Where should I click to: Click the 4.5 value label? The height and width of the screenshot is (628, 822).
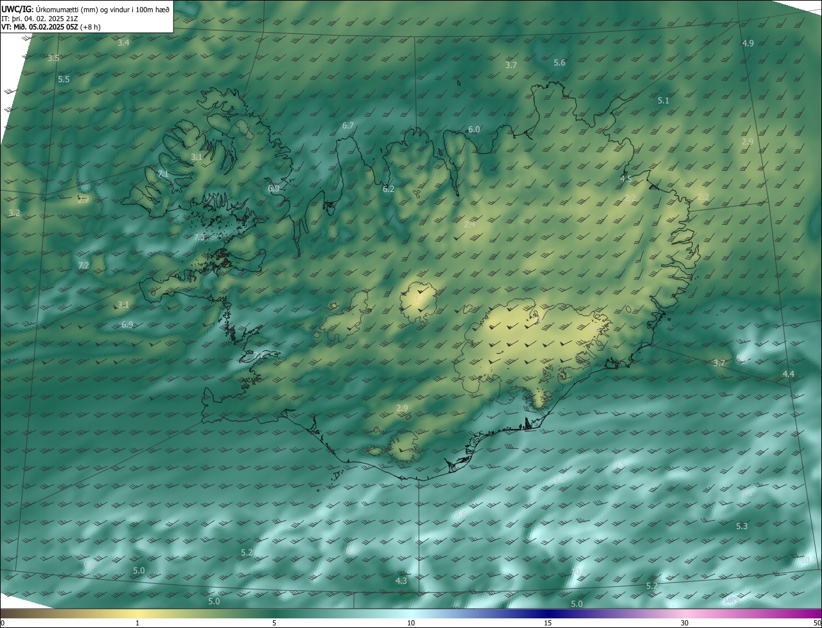pos(625,178)
